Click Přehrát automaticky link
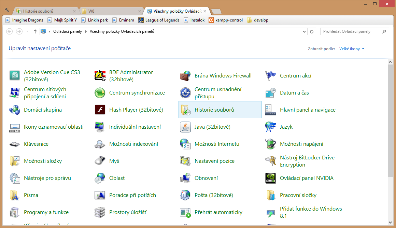This screenshot has width=396, height=228. [218, 212]
